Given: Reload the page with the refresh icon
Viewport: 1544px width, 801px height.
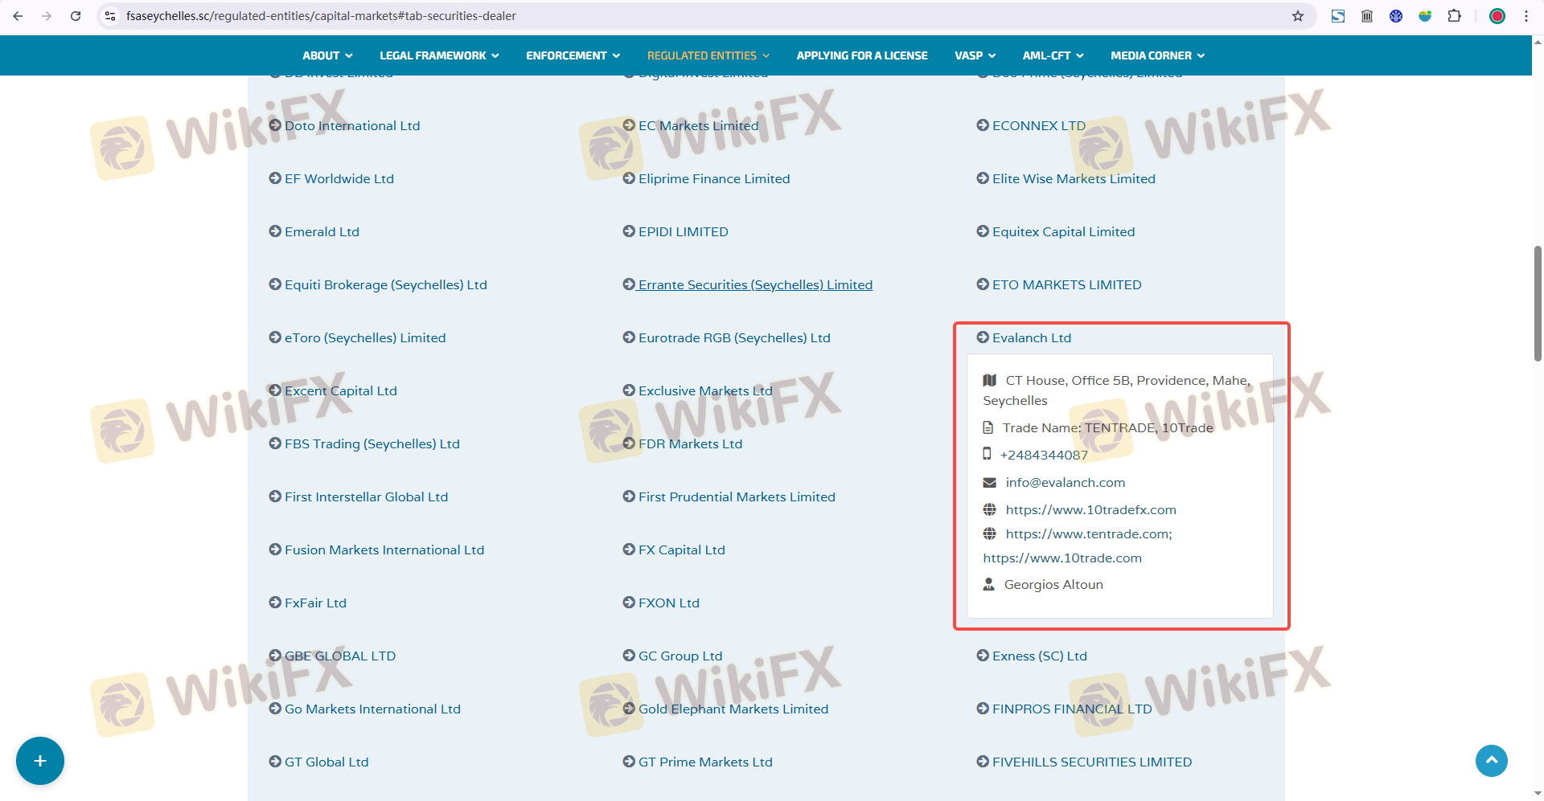Looking at the screenshot, I should click(76, 16).
